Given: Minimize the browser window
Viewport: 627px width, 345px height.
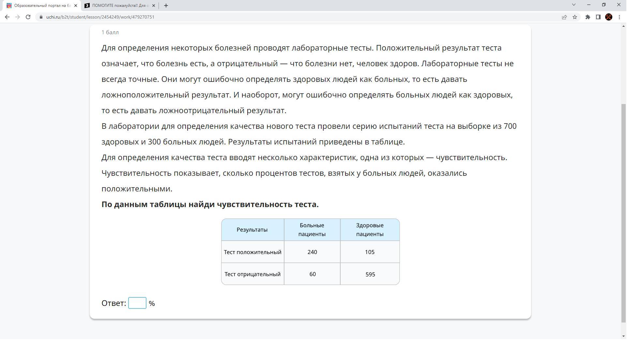Looking at the screenshot, I should click(x=589, y=5).
